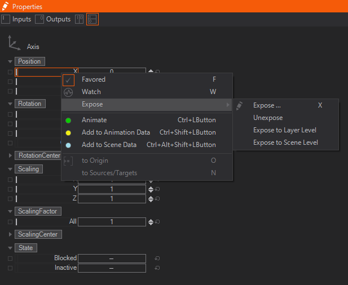The image size is (348, 285).
Task: Expand the ScalingCenter group
Action: pyautogui.click(x=10, y=234)
